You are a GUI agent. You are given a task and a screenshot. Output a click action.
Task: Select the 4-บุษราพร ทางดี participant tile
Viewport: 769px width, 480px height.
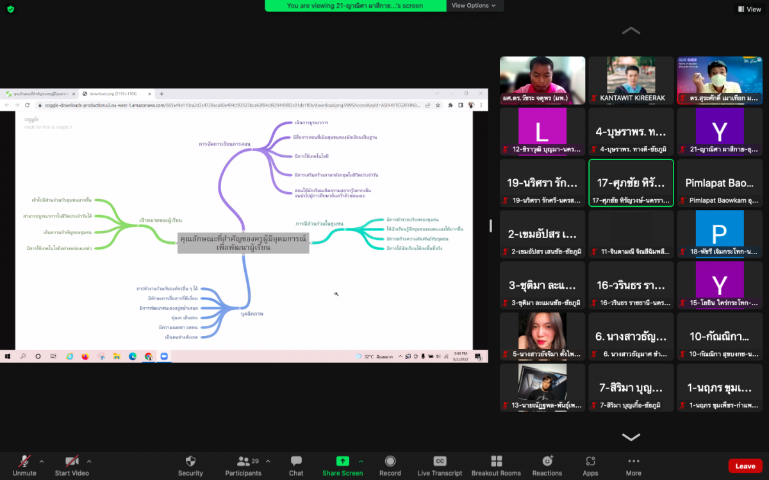(631, 131)
